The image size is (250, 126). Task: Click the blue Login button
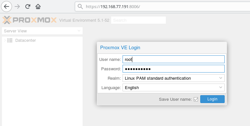point(212,99)
